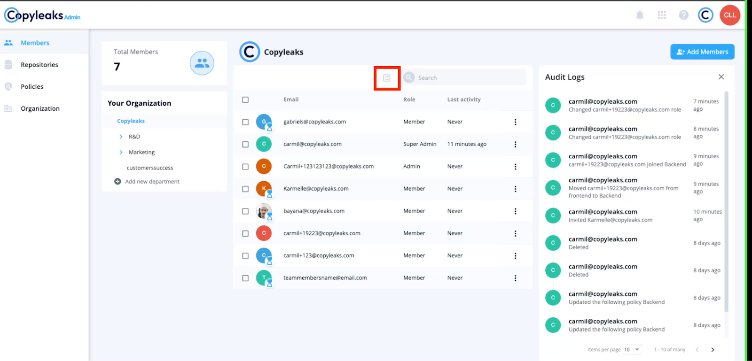The image size is (752, 361).
Task: Select checkbox for carmil+123@copyleaks.com
Action: (245, 256)
